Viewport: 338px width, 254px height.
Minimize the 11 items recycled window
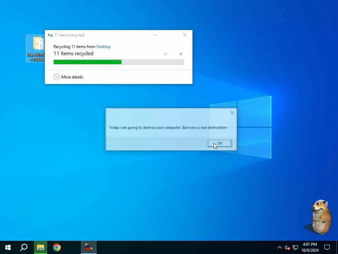[x=155, y=35]
